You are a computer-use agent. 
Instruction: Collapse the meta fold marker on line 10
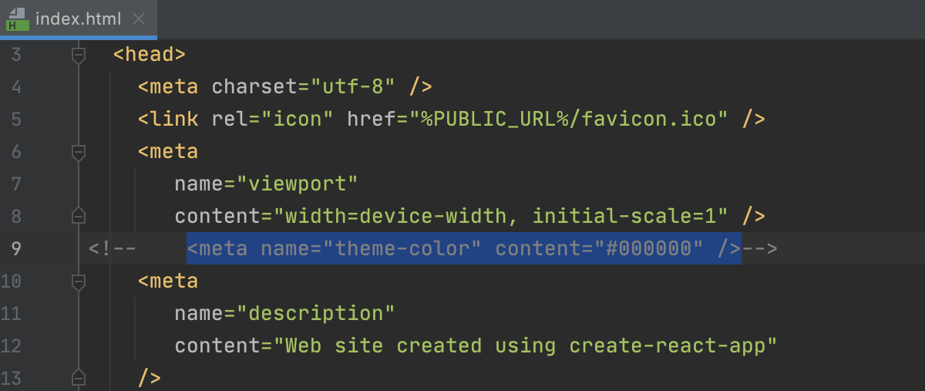point(78,281)
